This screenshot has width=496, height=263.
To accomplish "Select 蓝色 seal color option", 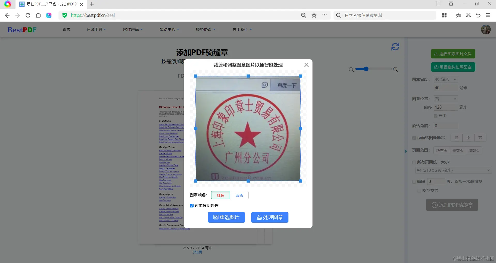I will click(x=239, y=195).
